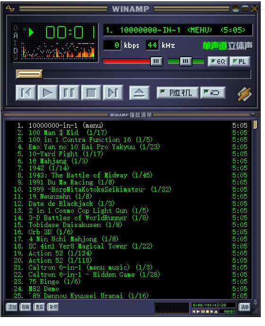The image size is (265, 326).
Task: Open the 杂项 misc menu in playlist
Action: [53, 307]
